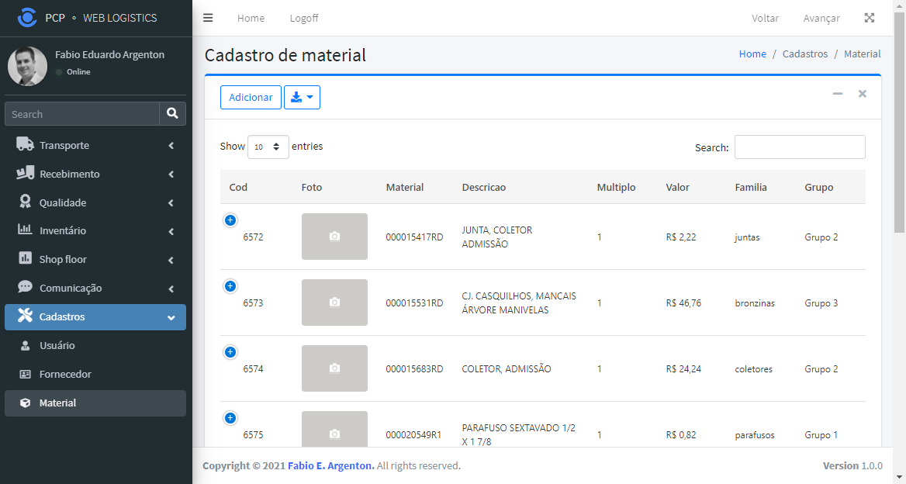
Task: Click Logoff in the top navbar
Action: [304, 18]
